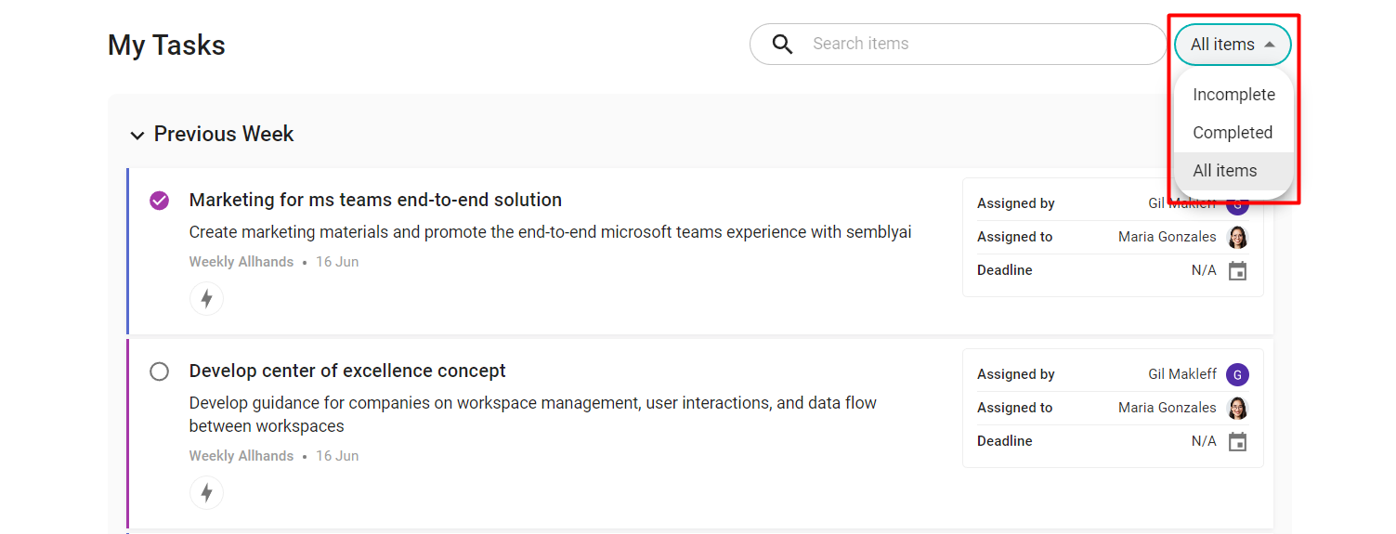Mark Develop center of excellence concept complete
Screen dimensions: 1396x534
160,371
